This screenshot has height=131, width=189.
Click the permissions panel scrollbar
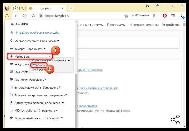click(x=76, y=101)
